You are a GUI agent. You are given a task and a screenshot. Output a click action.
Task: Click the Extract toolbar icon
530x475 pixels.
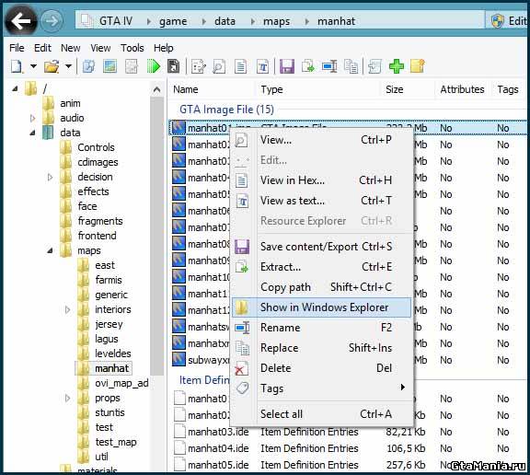[308, 66]
